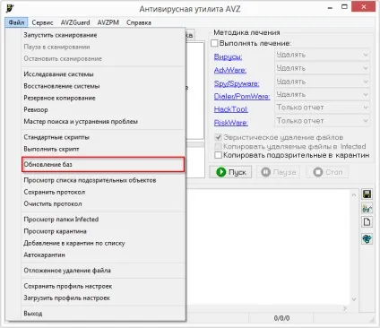Toggle 'Копировать подозрительные в карантин' checkbox

(218, 155)
